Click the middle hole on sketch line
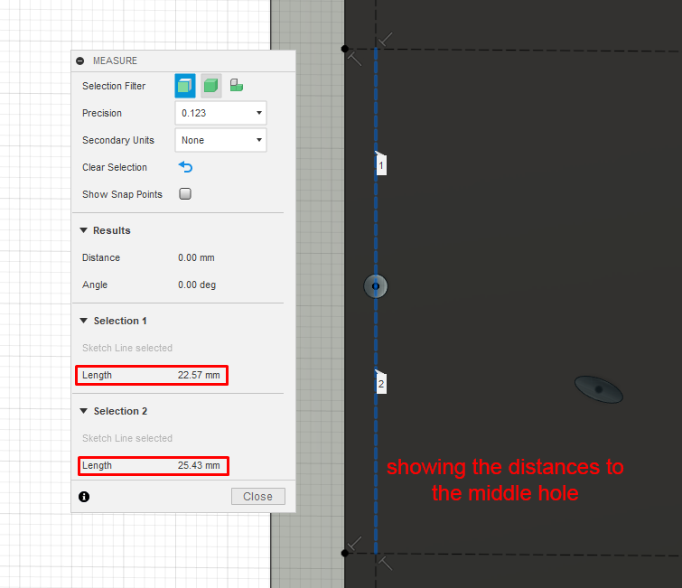682x588 pixels. click(376, 286)
